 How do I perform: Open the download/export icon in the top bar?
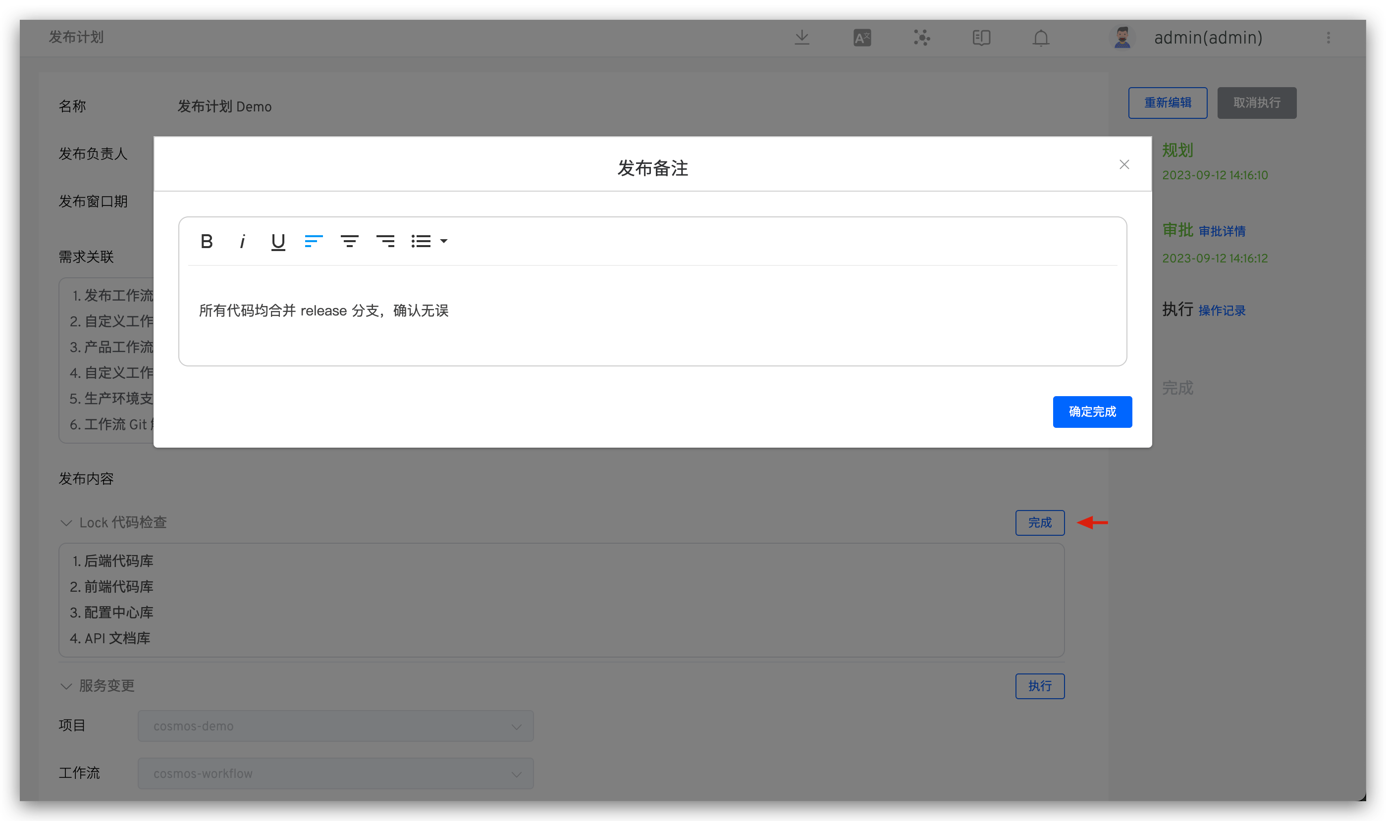(x=801, y=37)
